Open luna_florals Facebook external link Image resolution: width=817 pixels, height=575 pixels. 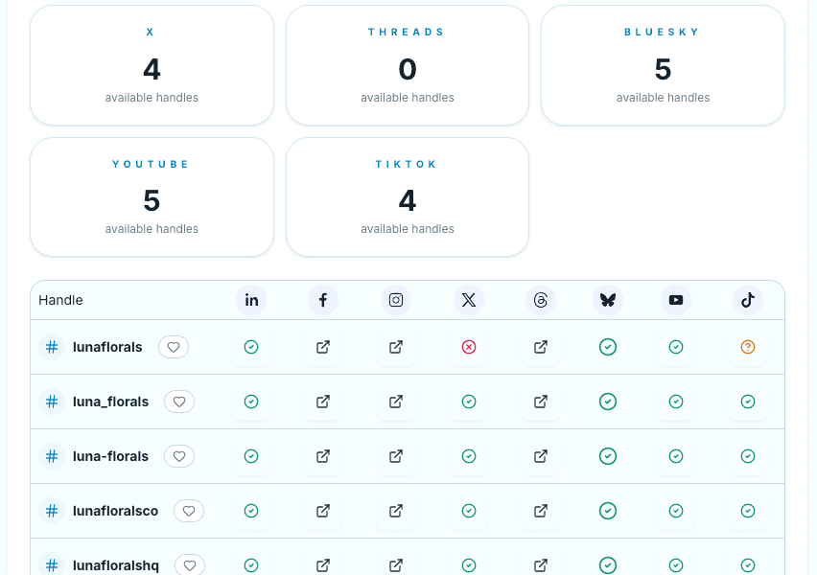[323, 402]
